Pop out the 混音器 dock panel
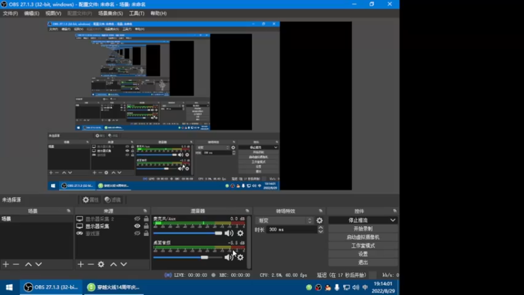 [248, 210]
